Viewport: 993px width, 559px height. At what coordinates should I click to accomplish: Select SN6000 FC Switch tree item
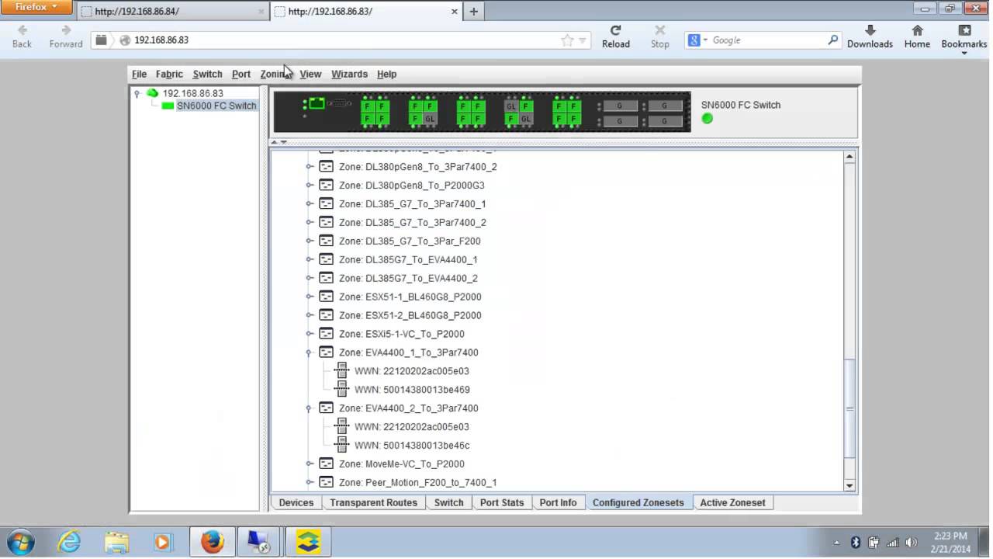point(216,106)
